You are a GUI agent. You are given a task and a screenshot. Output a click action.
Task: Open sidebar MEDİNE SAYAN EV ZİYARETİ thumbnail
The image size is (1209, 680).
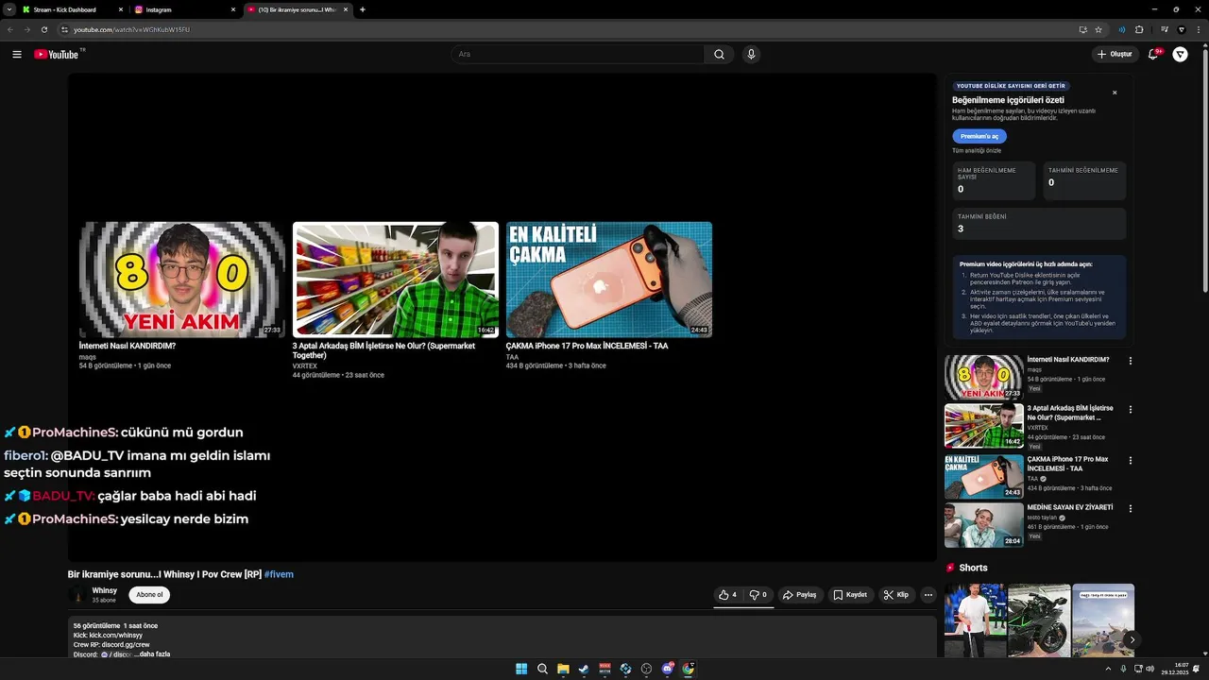coord(984,525)
